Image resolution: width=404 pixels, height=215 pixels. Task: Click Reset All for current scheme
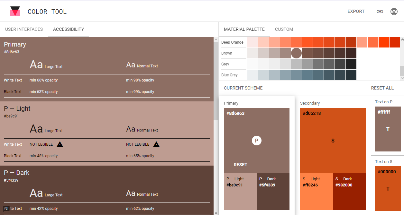pyautogui.click(x=382, y=88)
